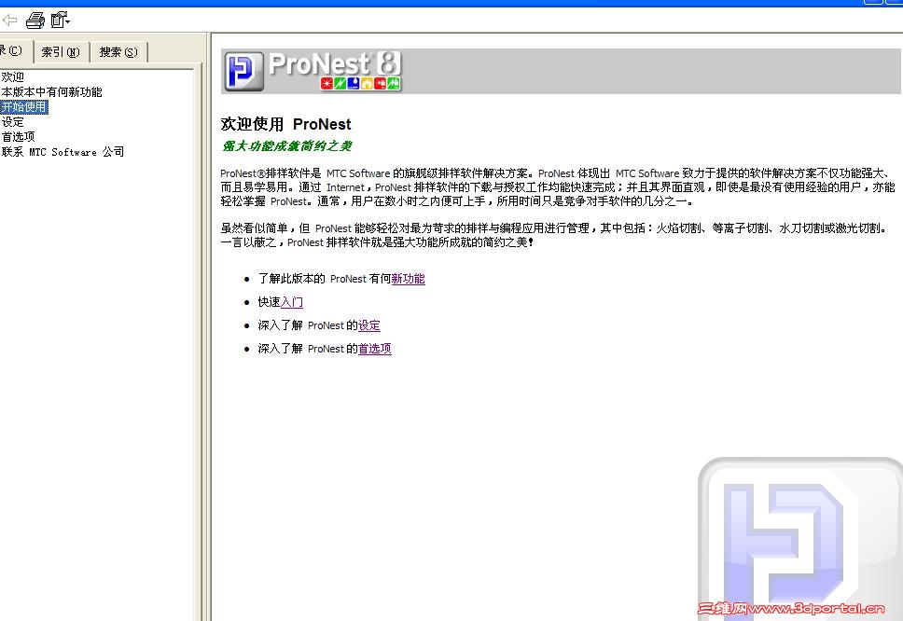Open the Options toolbar icon menu
The image size is (903, 621).
click(60, 21)
